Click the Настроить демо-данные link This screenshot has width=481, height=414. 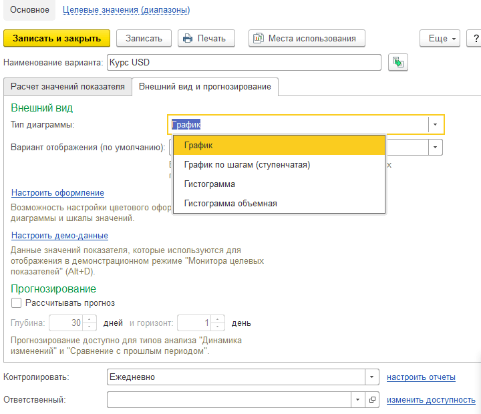tap(59, 235)
